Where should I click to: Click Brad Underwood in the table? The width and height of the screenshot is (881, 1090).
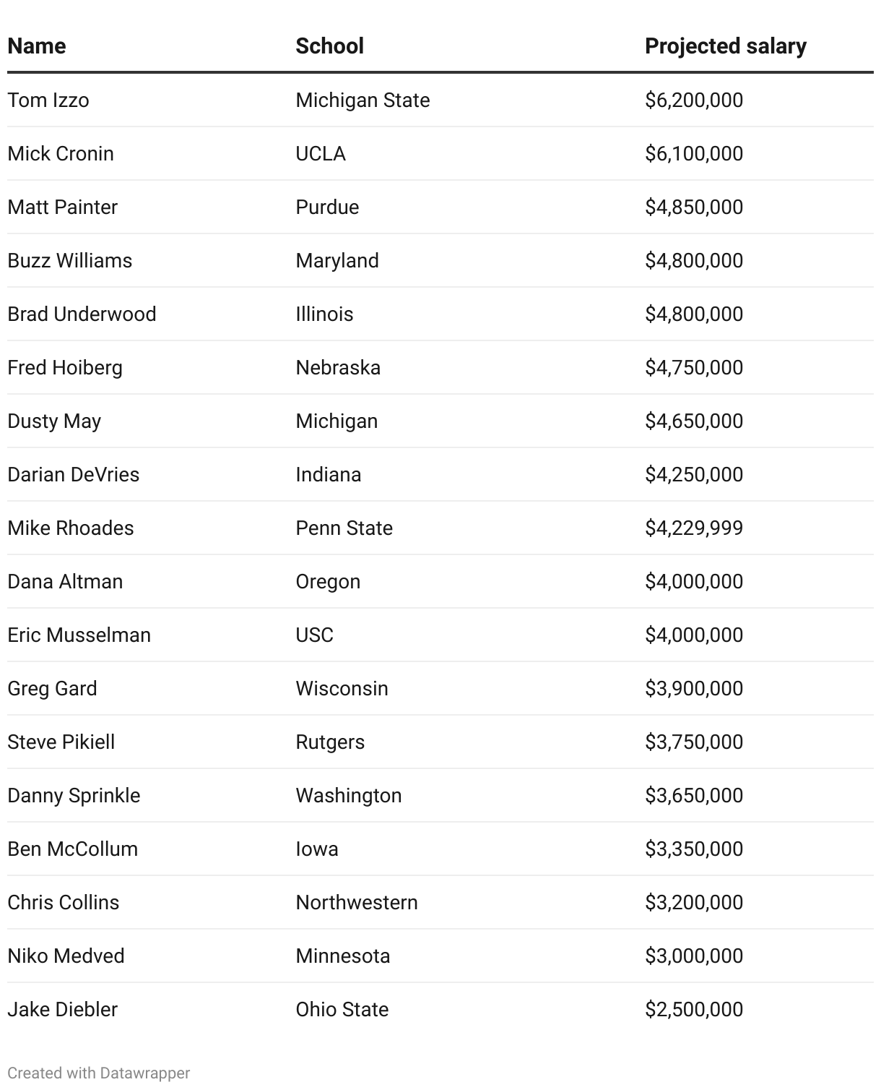(82, 314)
